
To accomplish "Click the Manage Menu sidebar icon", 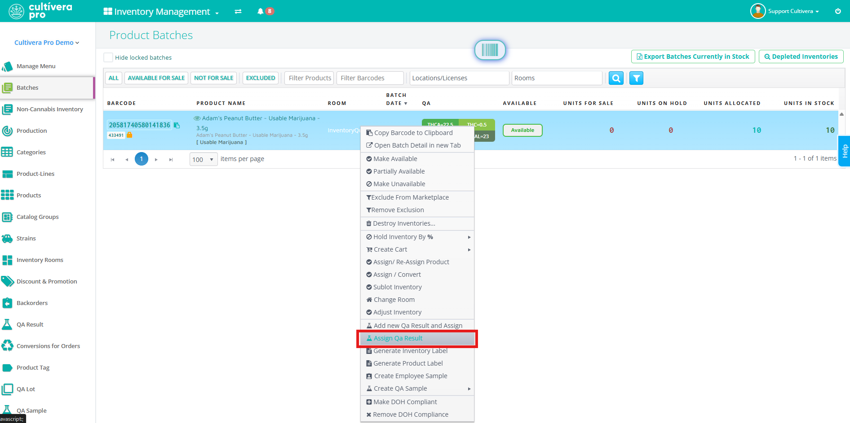I will pos(7,66).
